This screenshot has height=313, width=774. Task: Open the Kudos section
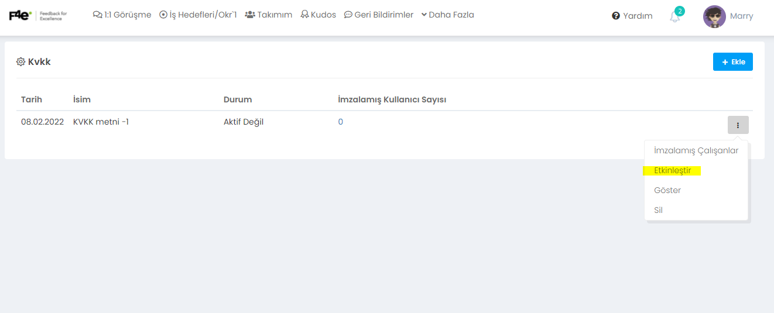318,15
